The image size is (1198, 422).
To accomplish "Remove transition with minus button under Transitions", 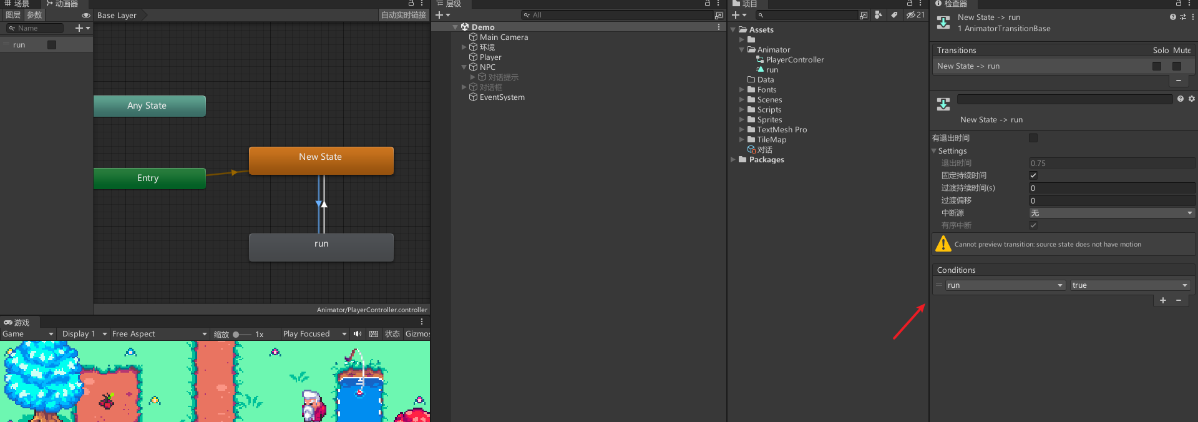I will tap(1179, 81).
